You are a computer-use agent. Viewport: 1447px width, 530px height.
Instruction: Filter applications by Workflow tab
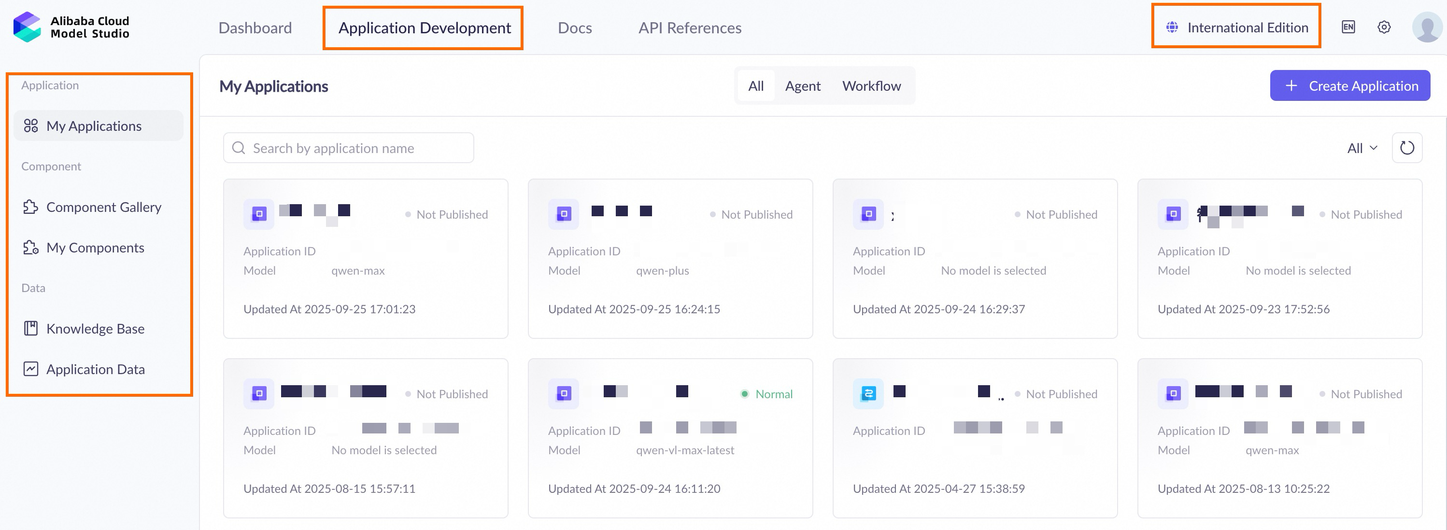pos(871,86)
